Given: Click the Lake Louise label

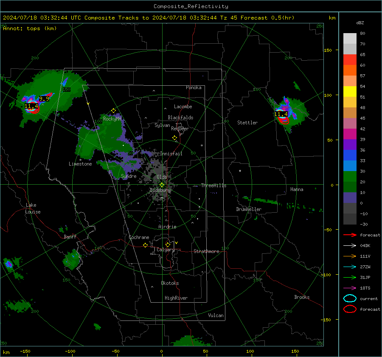Looking at the screenshot, I should point(33,208).
